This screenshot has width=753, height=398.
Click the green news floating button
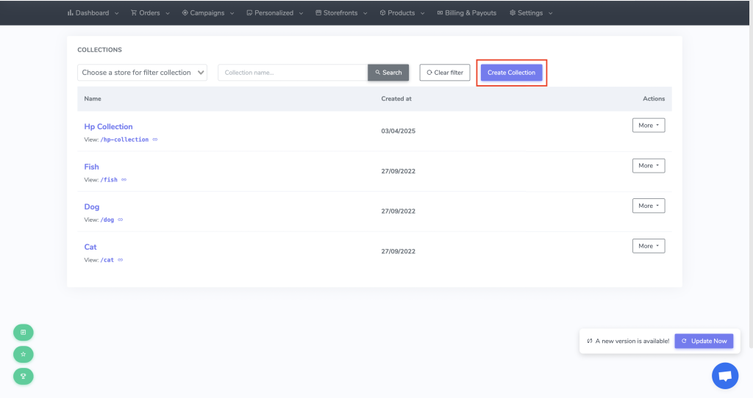24,332
